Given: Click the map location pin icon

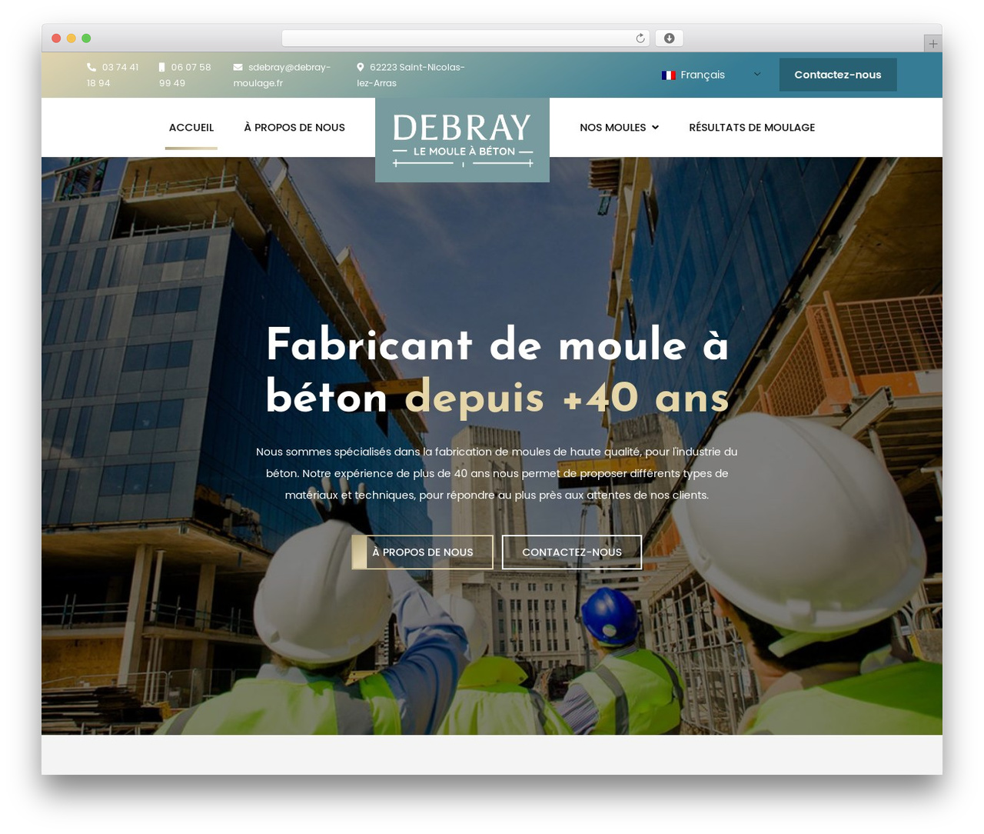Looking at the screenshot, I should [360, 68].
